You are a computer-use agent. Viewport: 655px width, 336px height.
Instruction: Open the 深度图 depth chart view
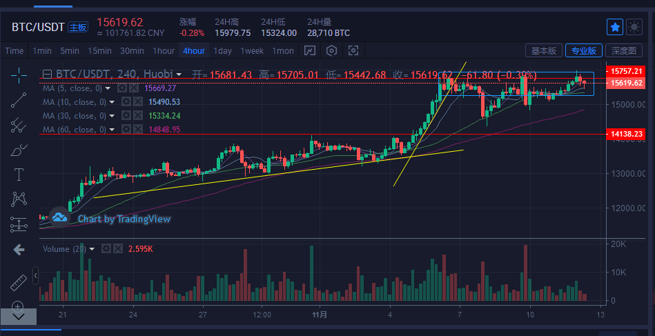(624, 50)
